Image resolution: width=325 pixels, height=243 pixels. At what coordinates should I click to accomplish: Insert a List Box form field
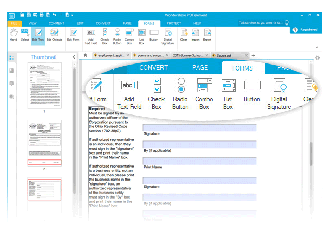(141, 37)
